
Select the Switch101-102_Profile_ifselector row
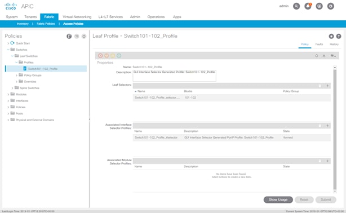(x=232, y=137)
